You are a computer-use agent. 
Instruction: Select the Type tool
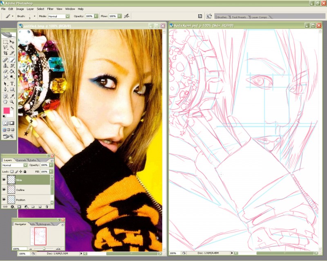click(12, 84)
